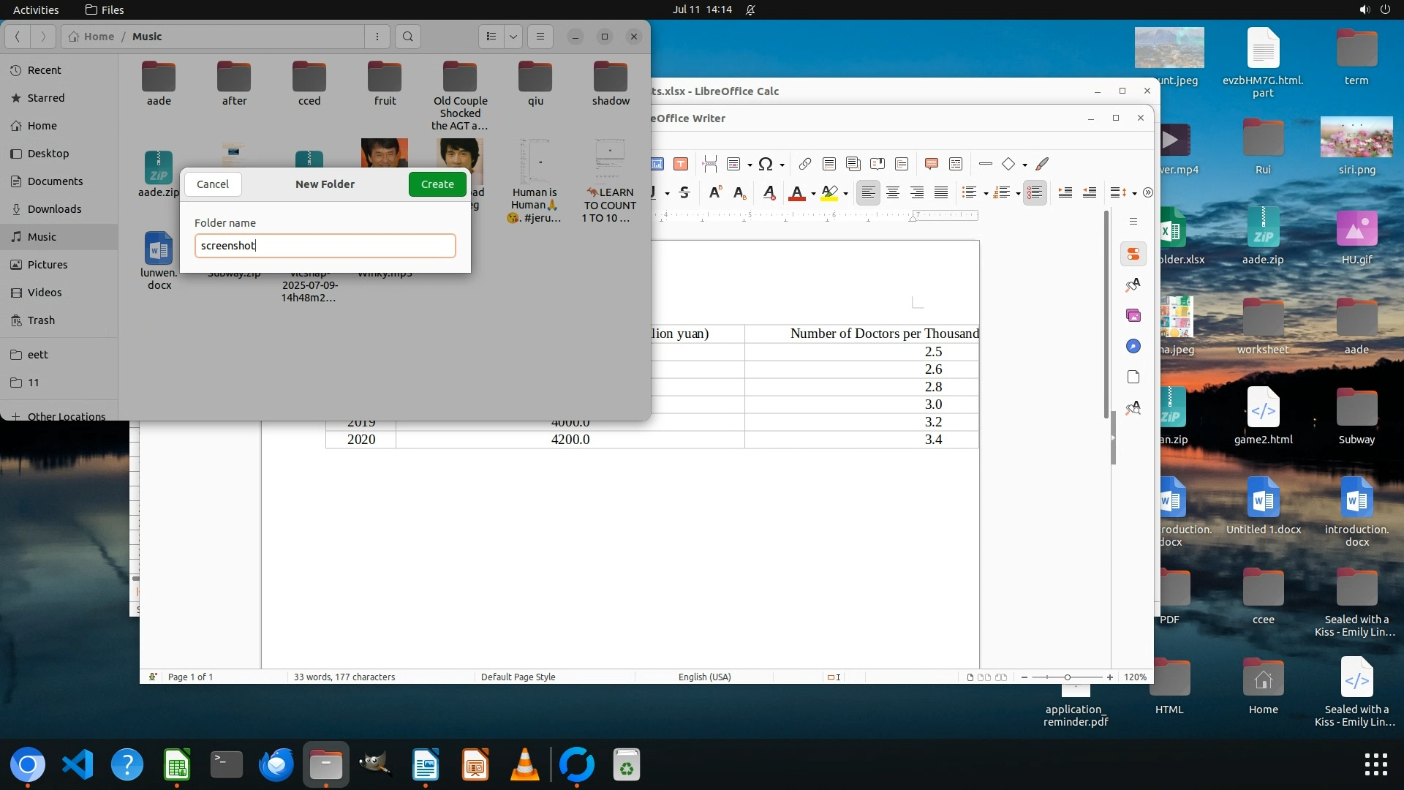Screen dimensions: 1404x790
Task: Expand highlighting color dropdown arrow
Action: (x=845, y=193)
